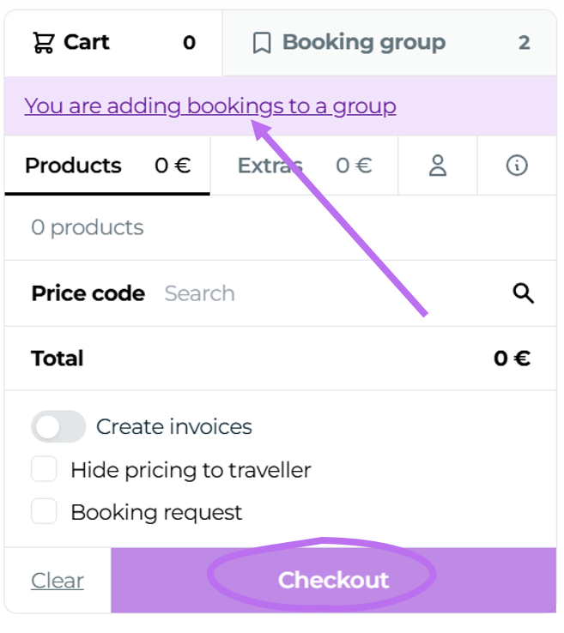Open the traveller person icon tab
Screen dimensions: 564x633
point(438,166)
